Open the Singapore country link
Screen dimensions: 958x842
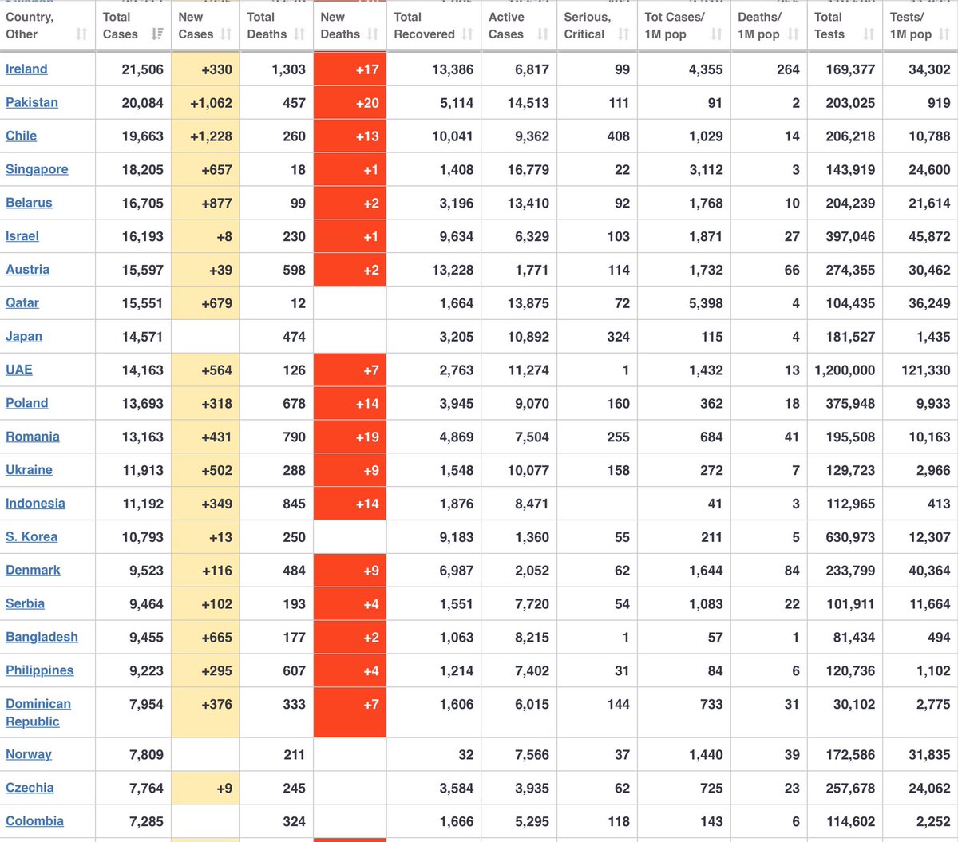coord(37,169)
